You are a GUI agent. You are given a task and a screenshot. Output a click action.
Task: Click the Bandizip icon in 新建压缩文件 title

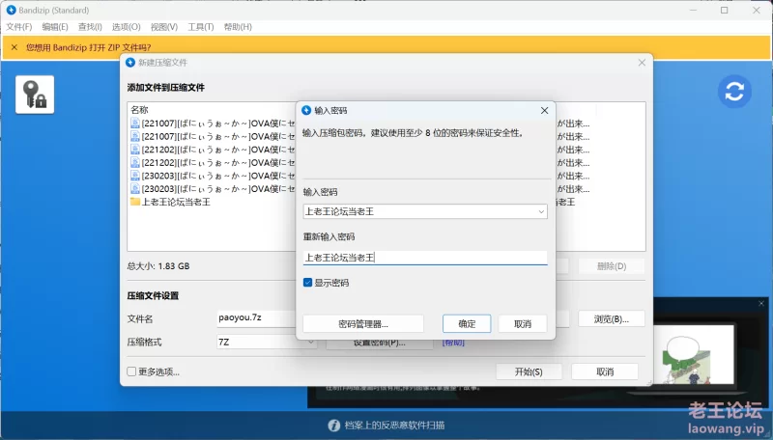tap(130, 63)
